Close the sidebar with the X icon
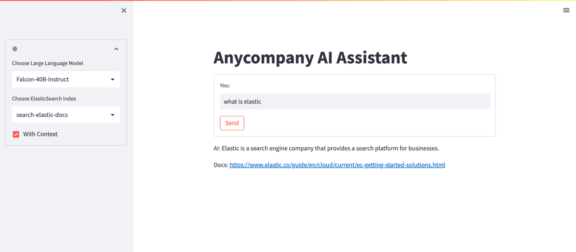Screen dimensions: 576x252 click(124, 10)
